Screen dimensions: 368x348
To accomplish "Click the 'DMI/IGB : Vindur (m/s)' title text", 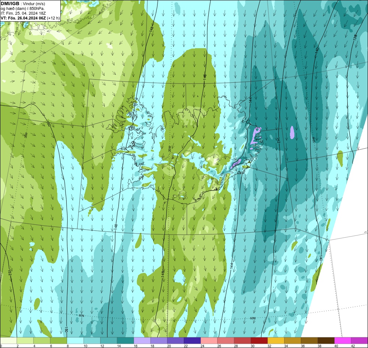I will [x=23, y=4].
